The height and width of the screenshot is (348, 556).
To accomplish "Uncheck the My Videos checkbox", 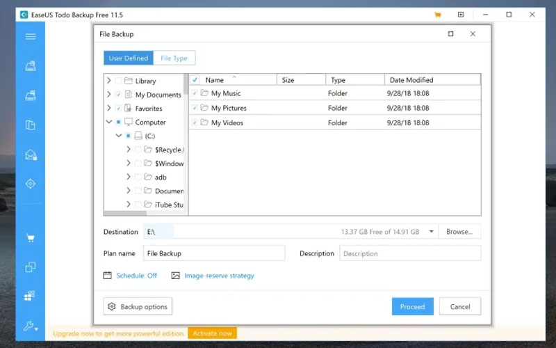I will 195,122.
